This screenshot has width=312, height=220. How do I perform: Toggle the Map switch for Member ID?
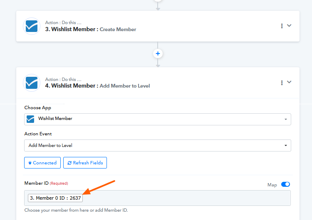point(285,184)
